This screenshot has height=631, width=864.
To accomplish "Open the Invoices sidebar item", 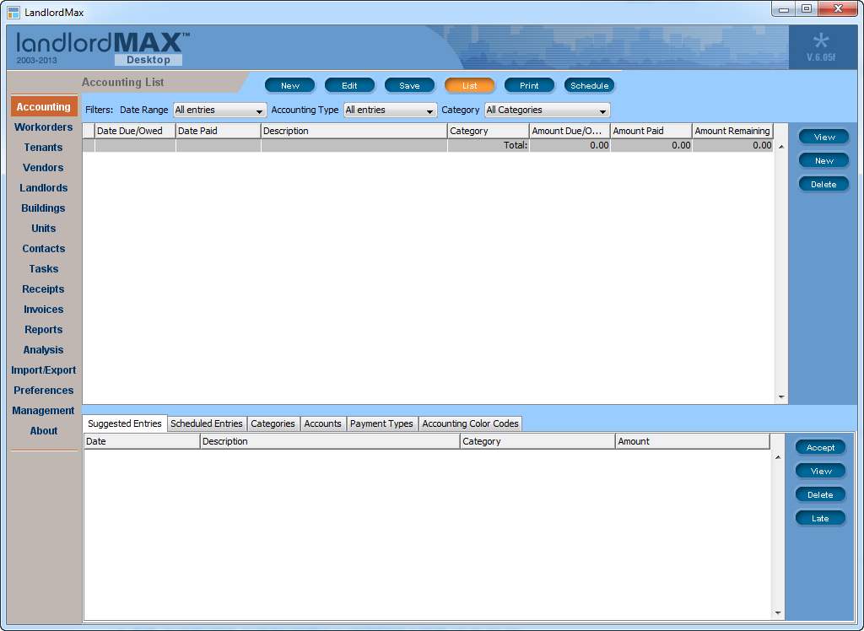I will point(44,309).
